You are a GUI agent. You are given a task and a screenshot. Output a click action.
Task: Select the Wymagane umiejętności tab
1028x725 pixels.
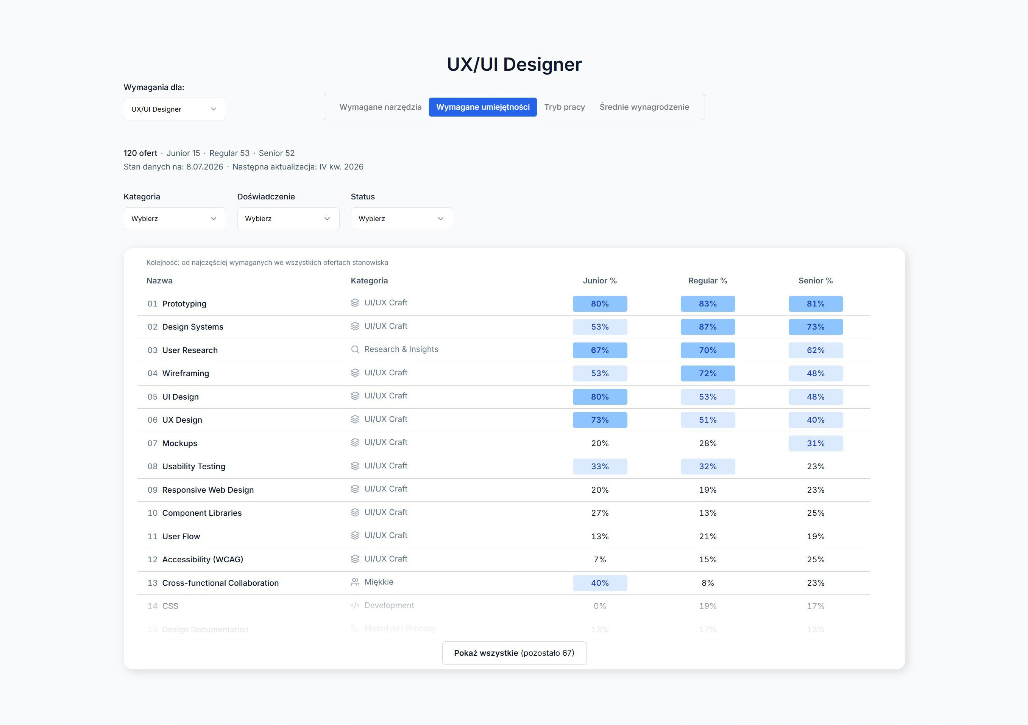coord(483,107)
